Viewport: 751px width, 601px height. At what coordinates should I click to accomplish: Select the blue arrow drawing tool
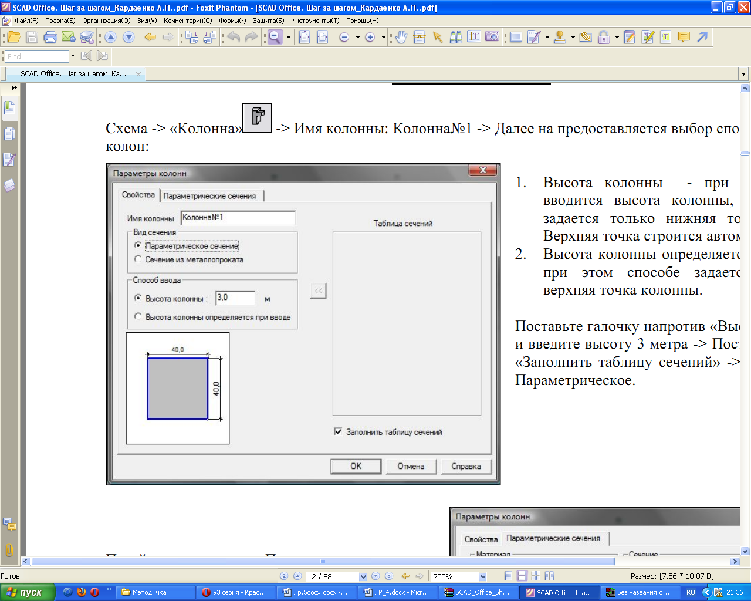coord(702,38)
